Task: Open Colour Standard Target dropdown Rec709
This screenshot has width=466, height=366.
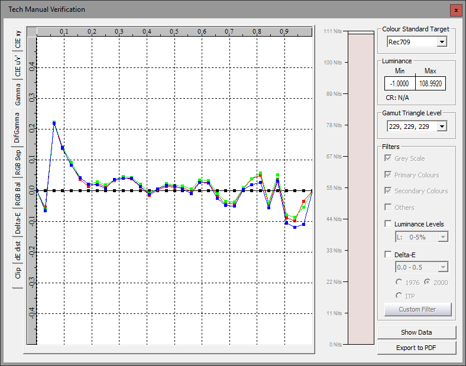Action: 417,42
